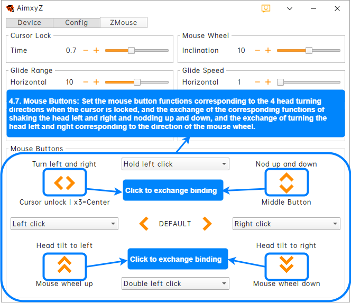Screen dimensions: 351x303
Task: Decrease Cursor Lock Time with minus button
Action: [86, 50]
